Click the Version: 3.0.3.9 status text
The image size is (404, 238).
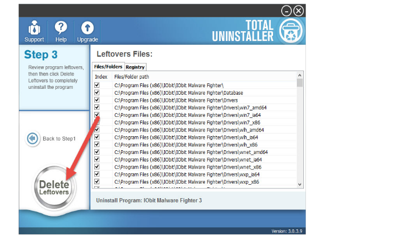click(x=287, y=231)
